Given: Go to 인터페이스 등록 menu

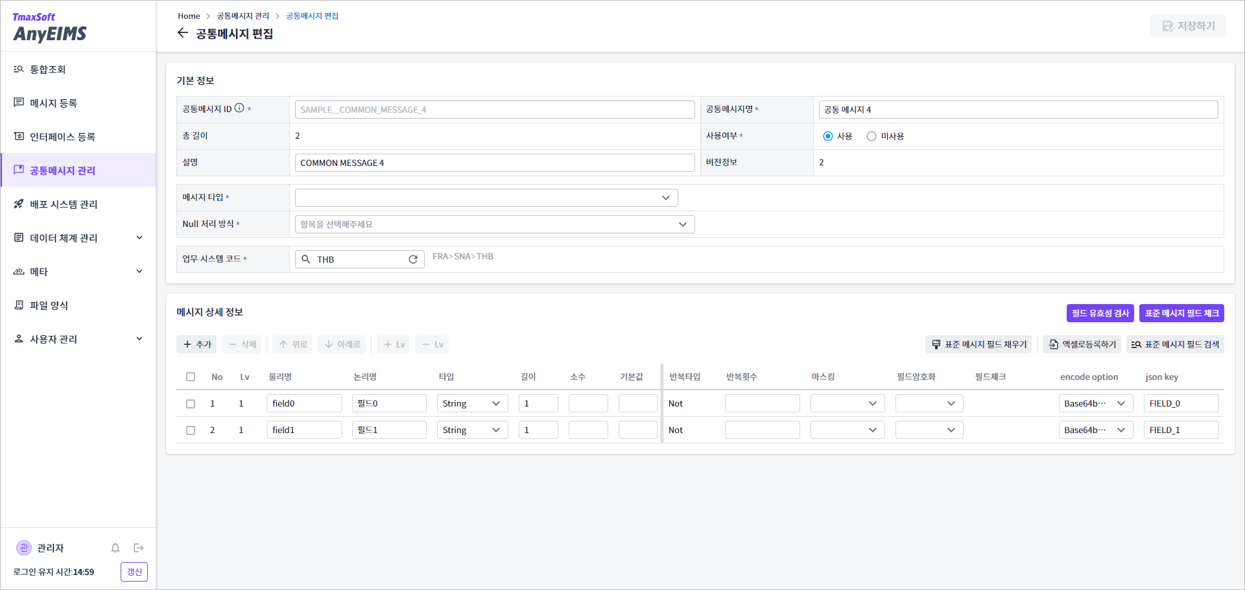Looking at the screenshot, I should pyautogui.click(x=78, y=137).
